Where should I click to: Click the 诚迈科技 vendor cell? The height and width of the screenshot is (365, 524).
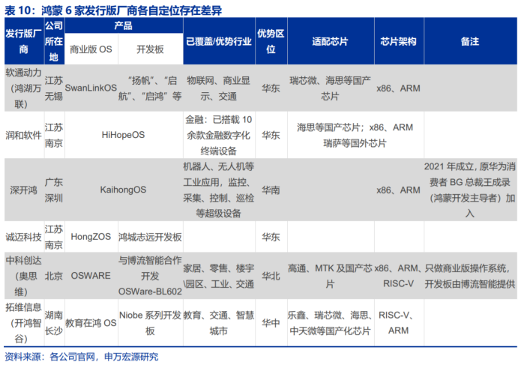pyautogui.click(x=23, y=237)
